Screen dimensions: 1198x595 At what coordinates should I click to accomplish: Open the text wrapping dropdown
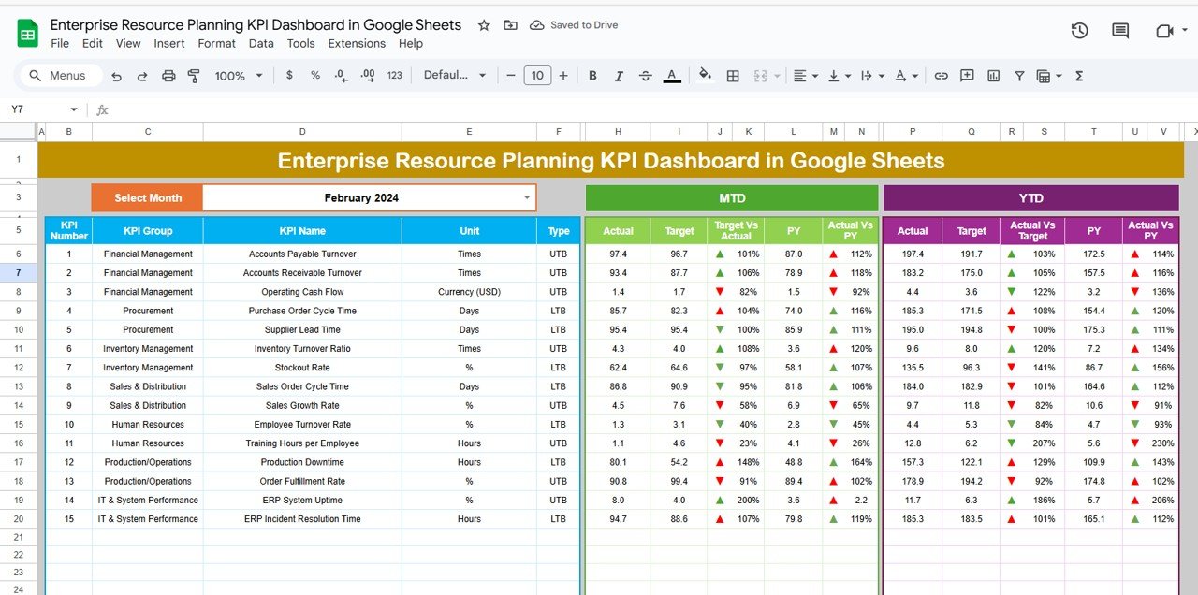870,76
